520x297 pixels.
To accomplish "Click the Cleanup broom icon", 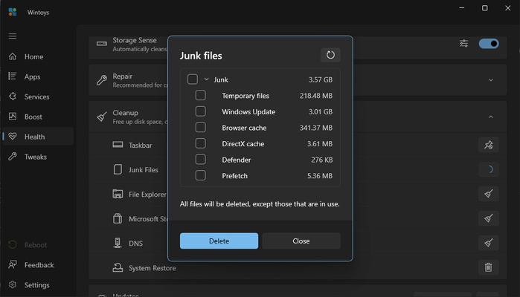I will tap(102, 117).
